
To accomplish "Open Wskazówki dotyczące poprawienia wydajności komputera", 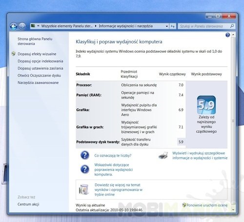I will tap(114, 169).
